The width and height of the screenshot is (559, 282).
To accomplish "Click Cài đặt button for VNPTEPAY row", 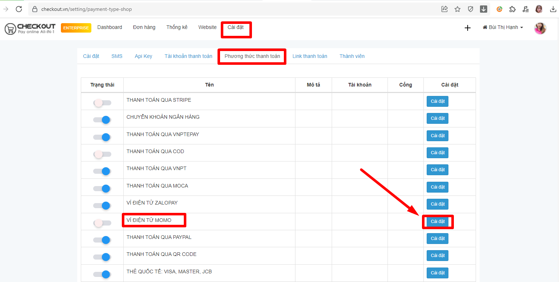I will 438,136.
